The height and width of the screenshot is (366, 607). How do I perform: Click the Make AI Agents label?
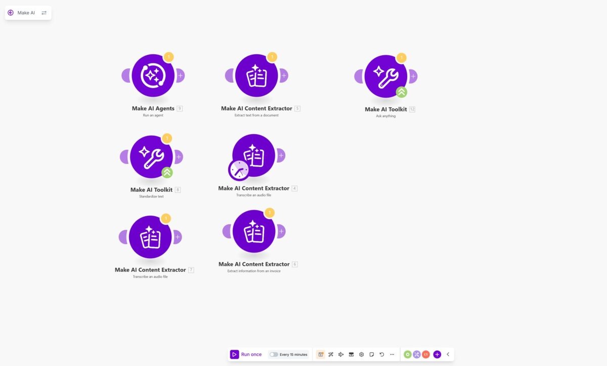point(153,108)
